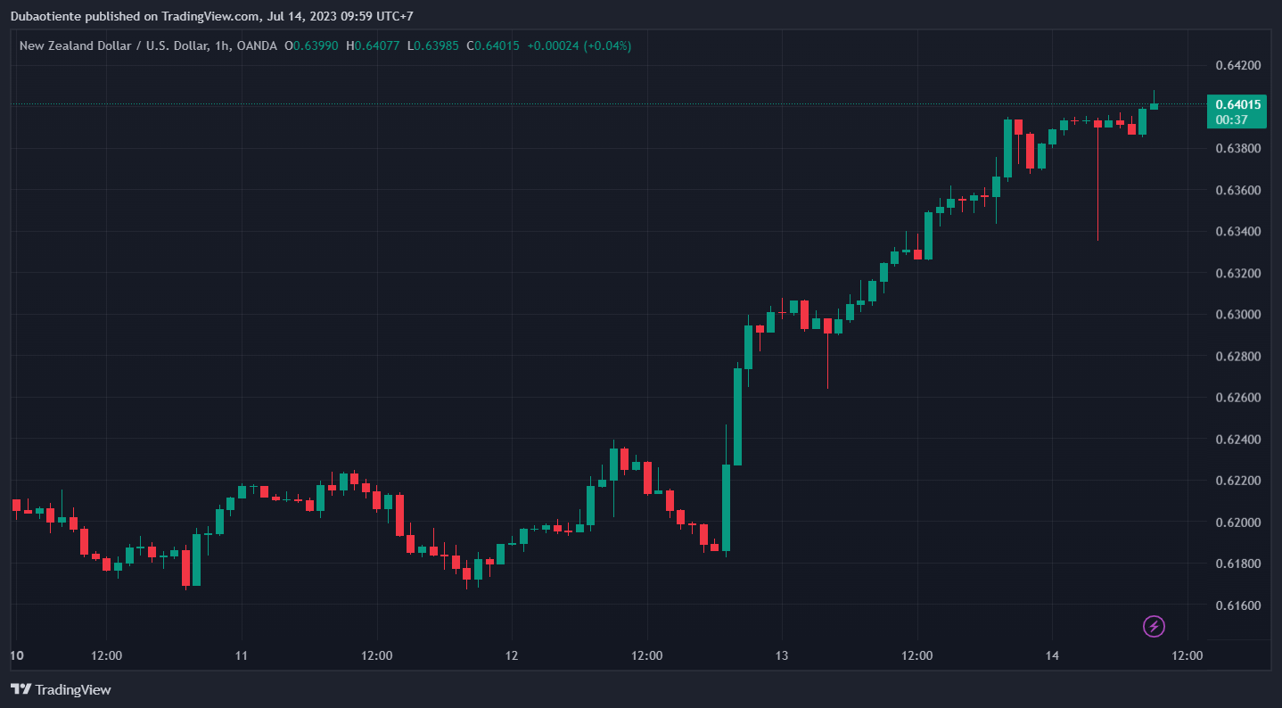Click the date label 13 on time axis
The image size is (1282, 708).
click(x=782, y=655)
